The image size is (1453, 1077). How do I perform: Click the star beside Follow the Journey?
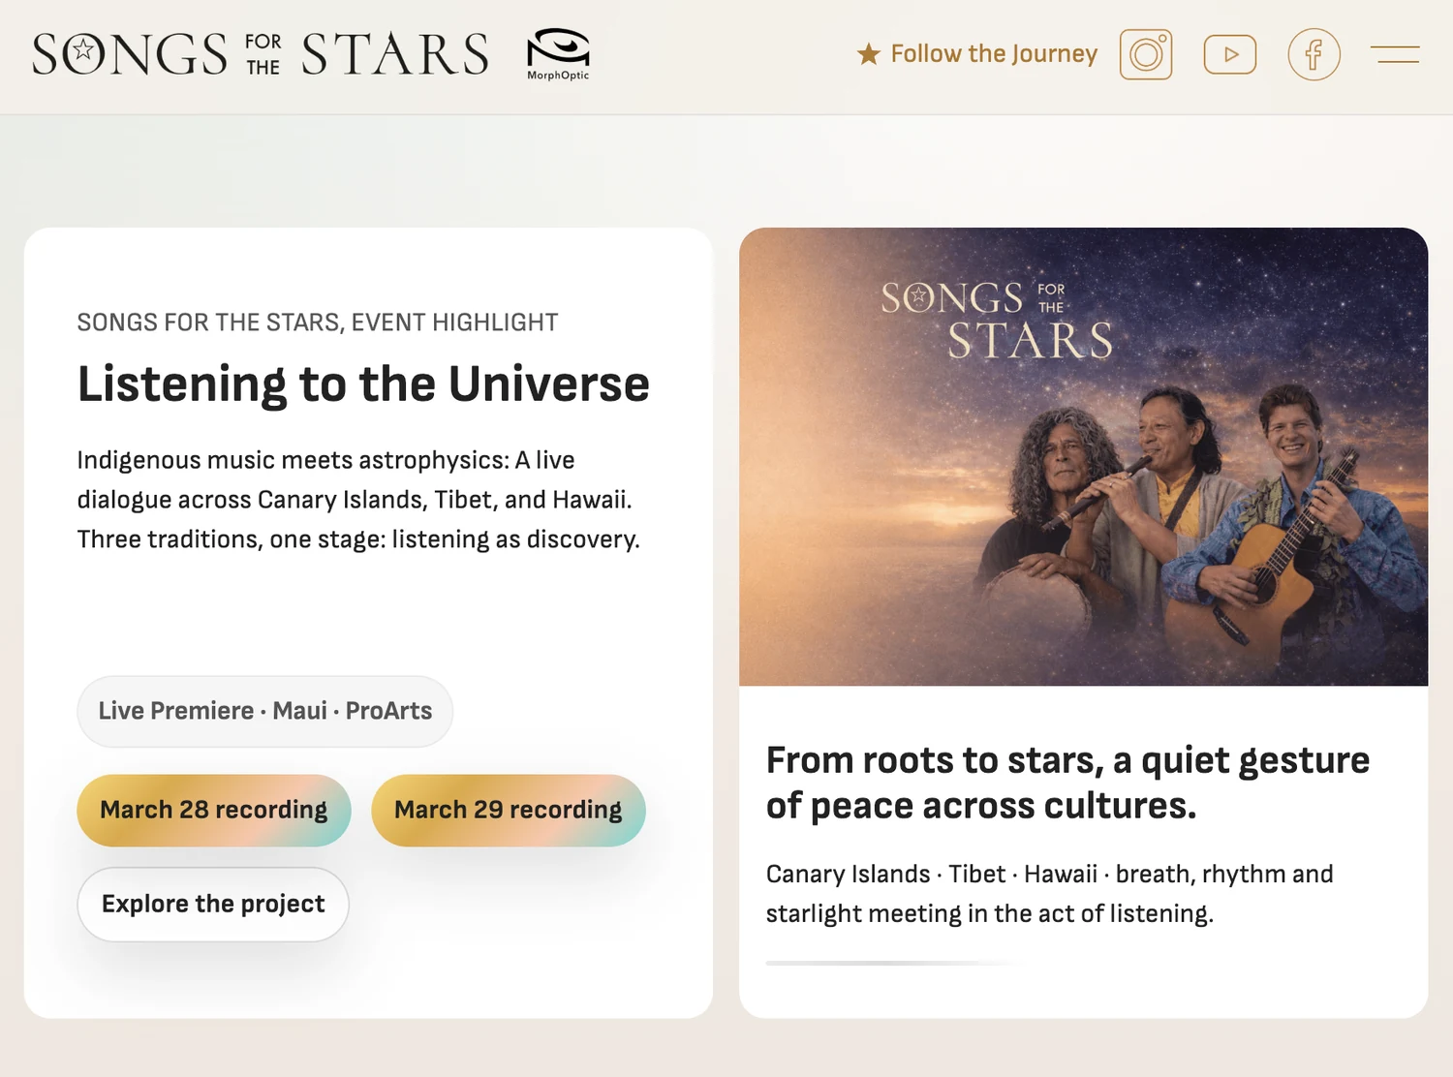coord(869,54)
